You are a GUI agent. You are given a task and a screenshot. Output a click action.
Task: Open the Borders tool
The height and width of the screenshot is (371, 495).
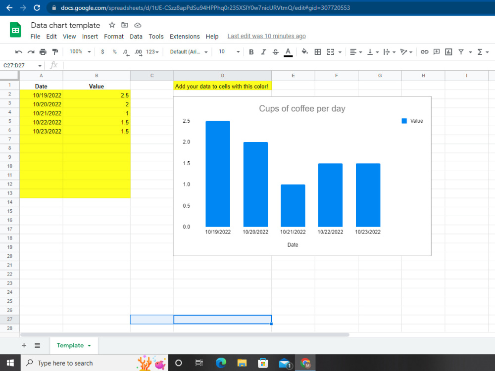(x=318, y=52)
